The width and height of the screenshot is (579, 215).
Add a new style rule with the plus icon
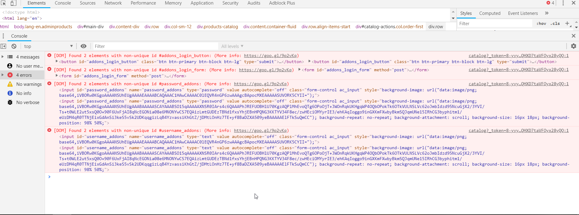click(567, 23)
